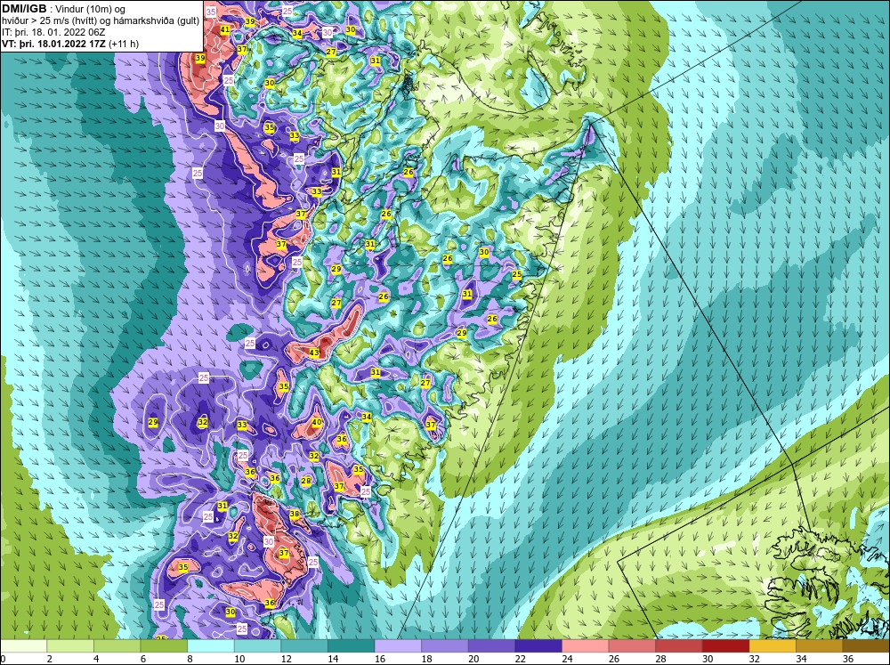Select the 'IT: þri. 18. 01. 2022 06Z' line
This screenshot has width=890, height=665.
53,32
